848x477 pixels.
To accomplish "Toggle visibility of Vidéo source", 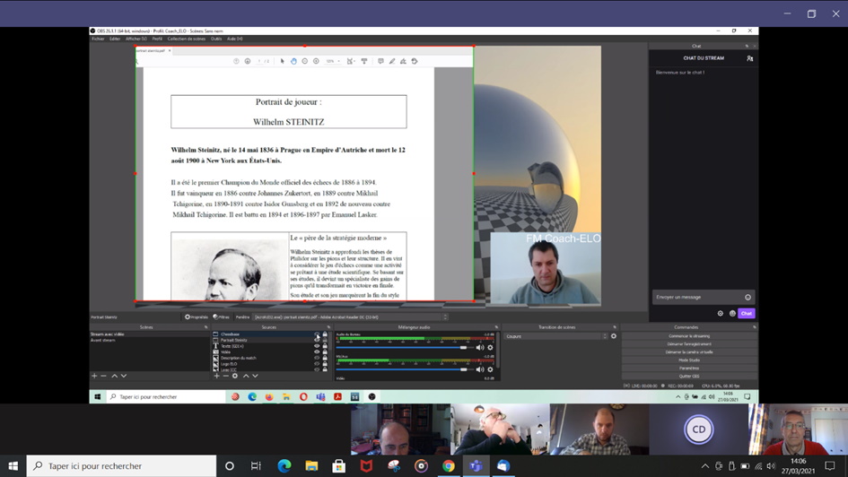I will click(317, 352).
